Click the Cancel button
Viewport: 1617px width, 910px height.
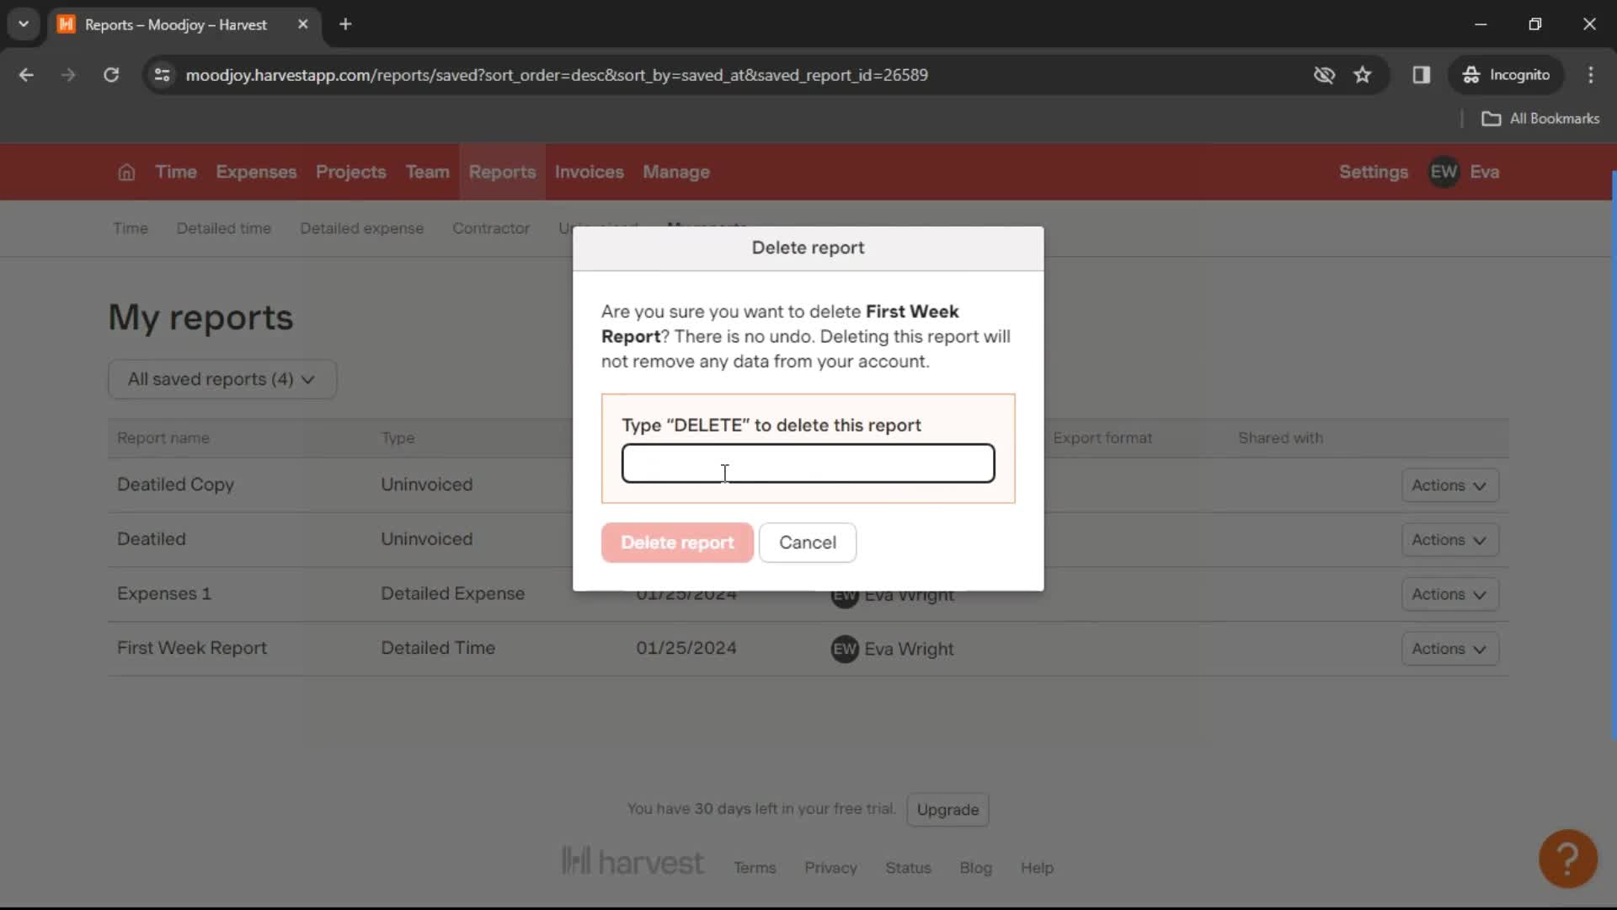click(808, 543)
